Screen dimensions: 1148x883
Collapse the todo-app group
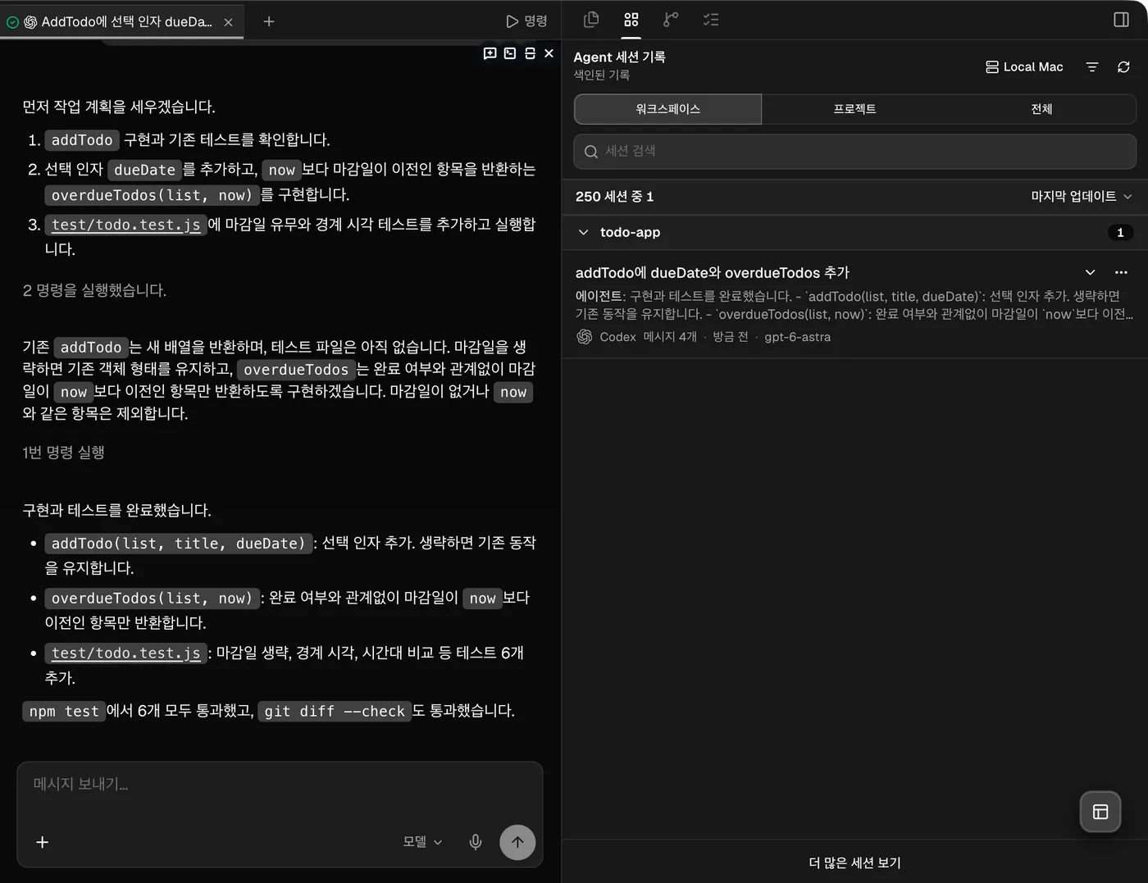coord(583,232)
